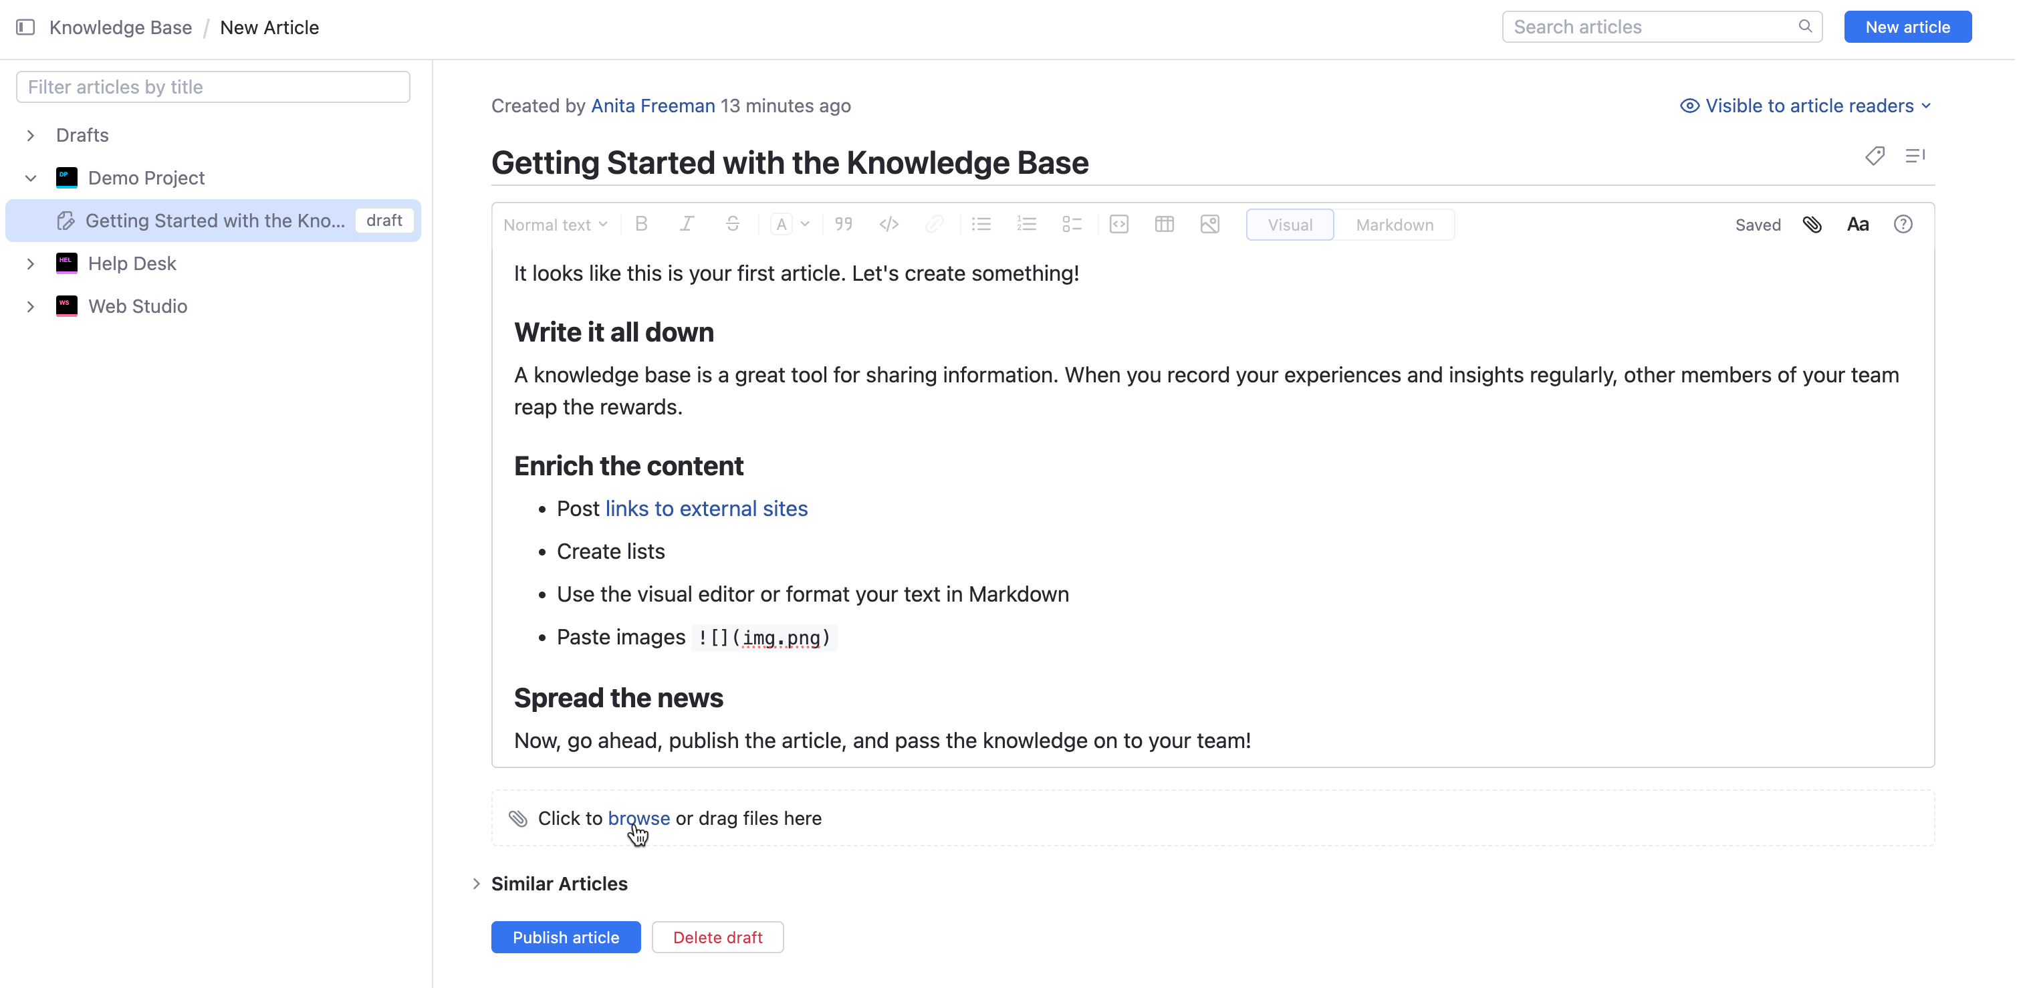Click the Search articles field

[x=1653, y=27]
